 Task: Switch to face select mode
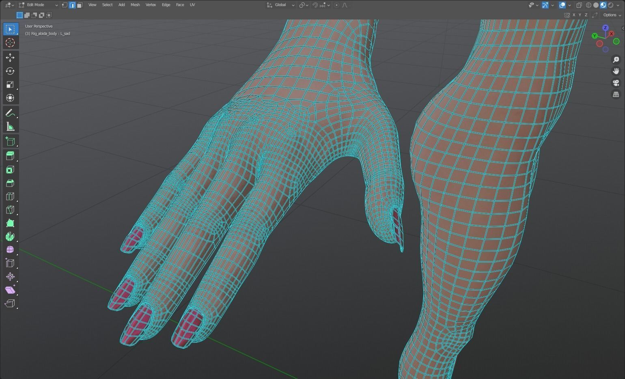pos(80,5)
